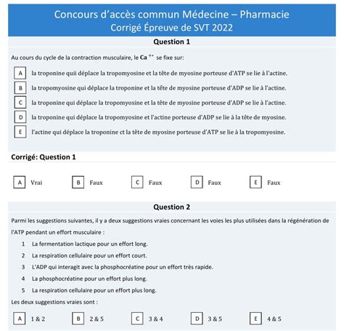Select Question 2 answer C, 3 & 4
The height and width of the screenshot is (331, 344).
click(x=137, y=319)
